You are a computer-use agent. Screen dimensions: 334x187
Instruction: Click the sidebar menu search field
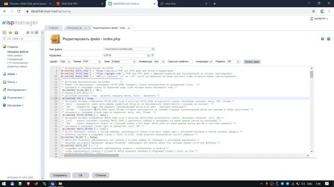[x=20, y=39]
